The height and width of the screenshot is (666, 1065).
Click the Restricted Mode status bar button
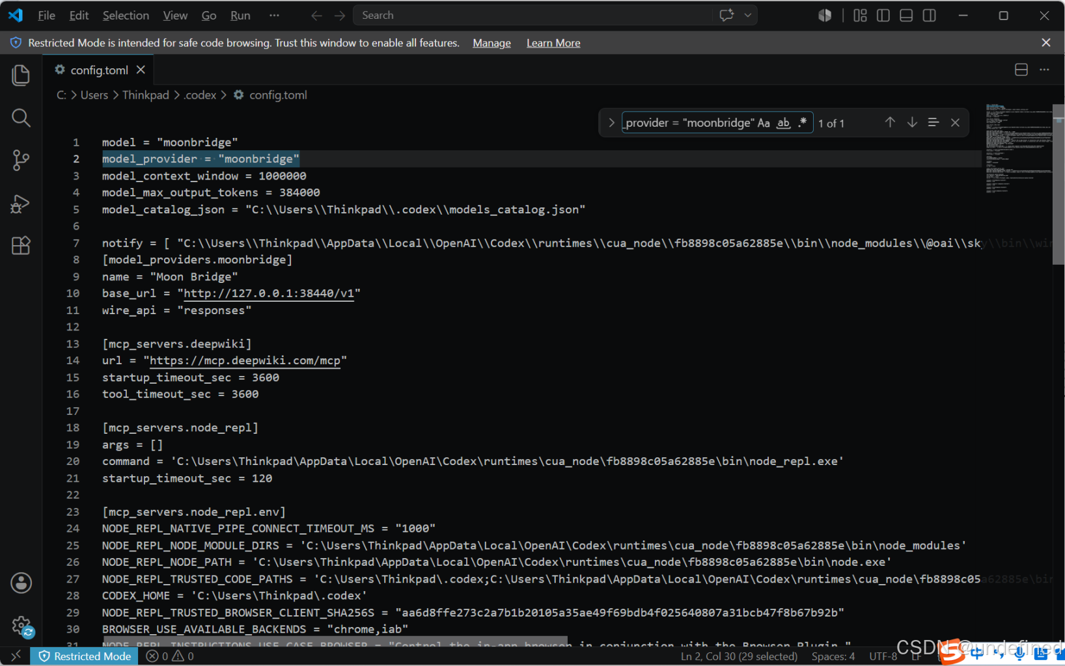pyautogui.click(x=85, y=656)
